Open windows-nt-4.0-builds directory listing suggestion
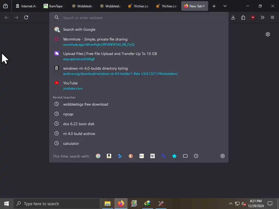The image size is (279, 209). [139, 71]
